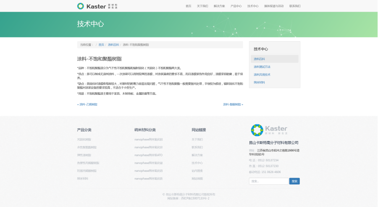
Task: Click the phone number 0512-50137234
Action: coord(268,160)
